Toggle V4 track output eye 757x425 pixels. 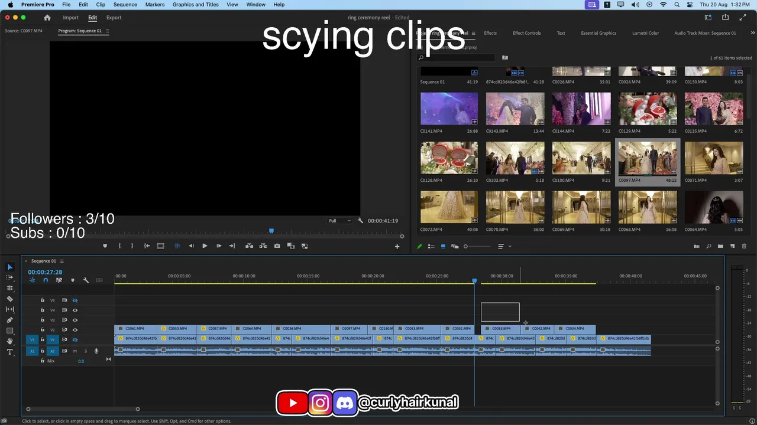[75, 310]
